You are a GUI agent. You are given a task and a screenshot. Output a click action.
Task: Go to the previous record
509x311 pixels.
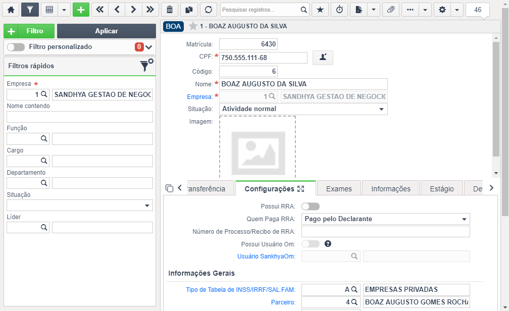(117, 10)
